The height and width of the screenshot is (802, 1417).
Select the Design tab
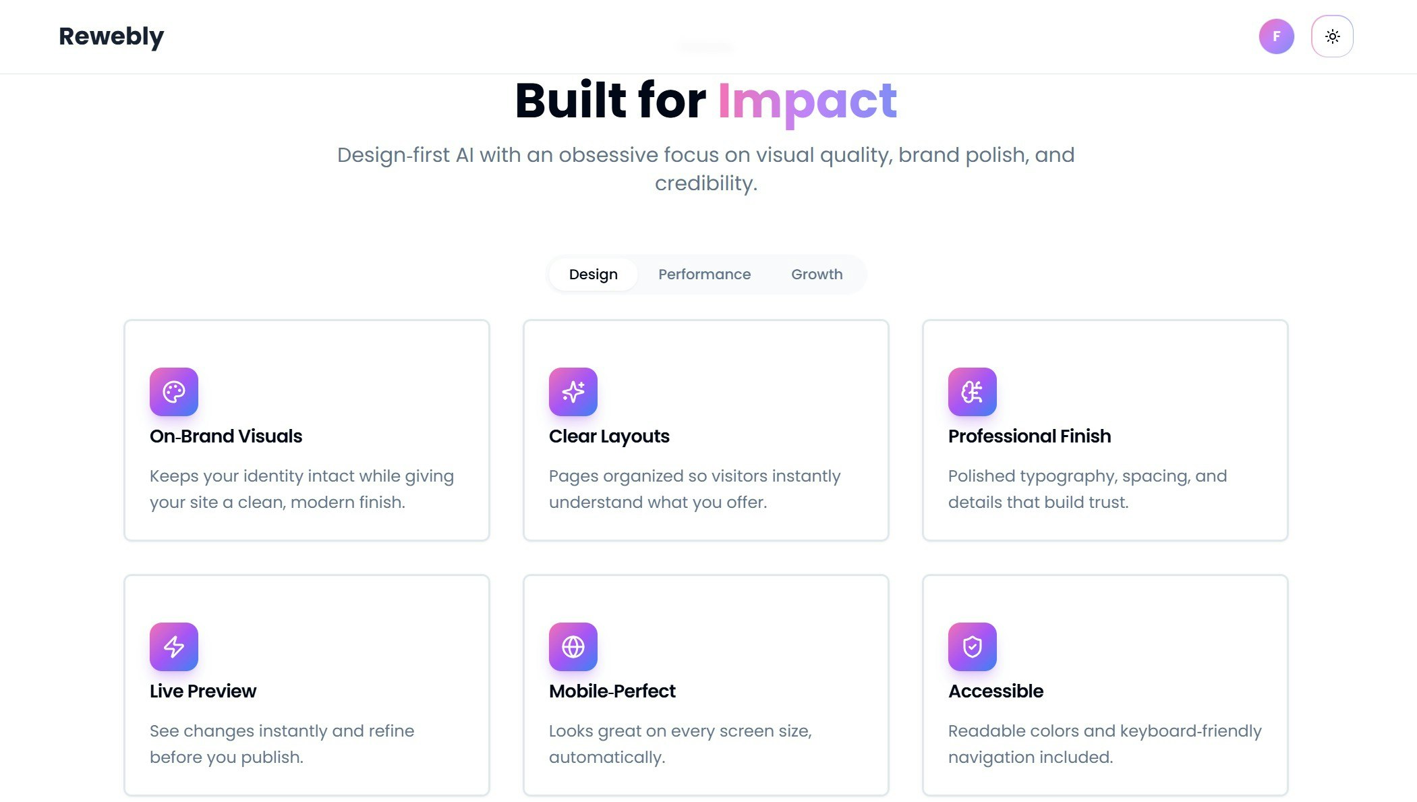(593, 275)
